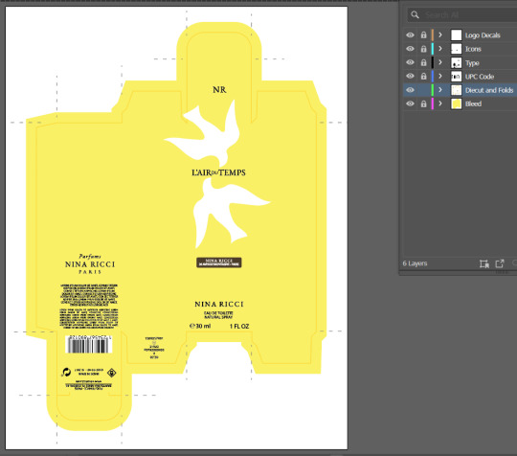Click the Diecut and Folds layer thumbnail
Viewport: 517px width, 456px height.
[x=456, y=90]
